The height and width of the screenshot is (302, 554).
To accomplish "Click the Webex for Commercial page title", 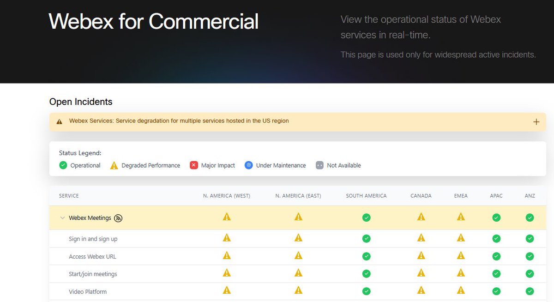I will point(154,21).
